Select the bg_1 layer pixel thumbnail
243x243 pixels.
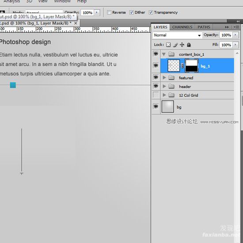174,66
